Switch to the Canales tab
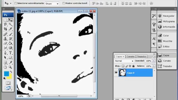This screenshot has height=100, width=178. click(130, 56)
